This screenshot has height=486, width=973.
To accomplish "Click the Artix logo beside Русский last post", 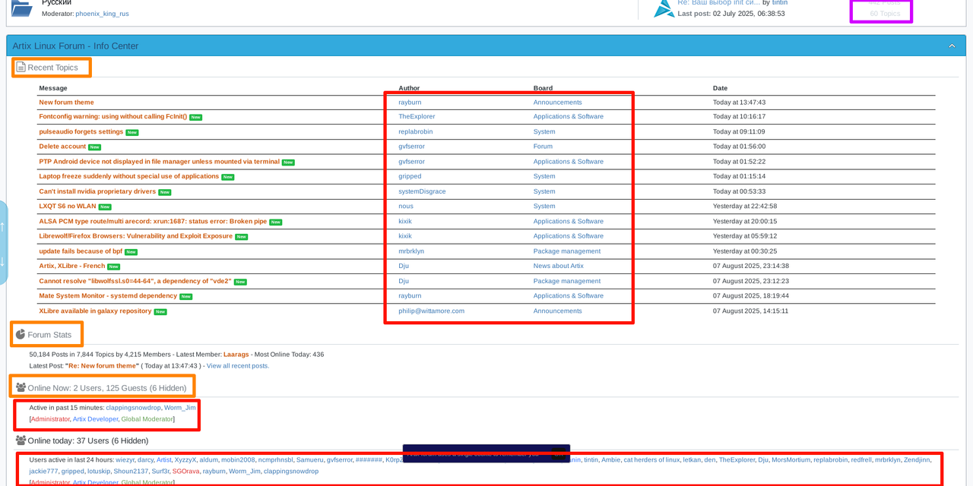I will click(664, 8).
